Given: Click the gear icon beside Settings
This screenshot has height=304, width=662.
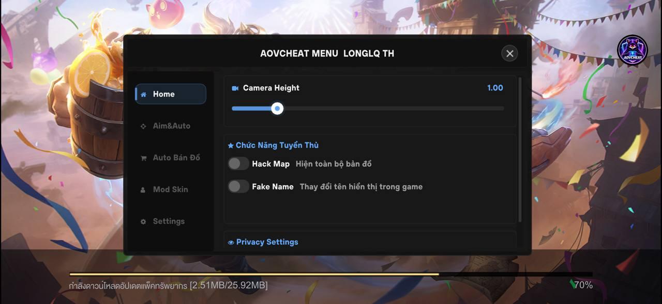Looking at the screenshot, I should [x=143, y=221].
